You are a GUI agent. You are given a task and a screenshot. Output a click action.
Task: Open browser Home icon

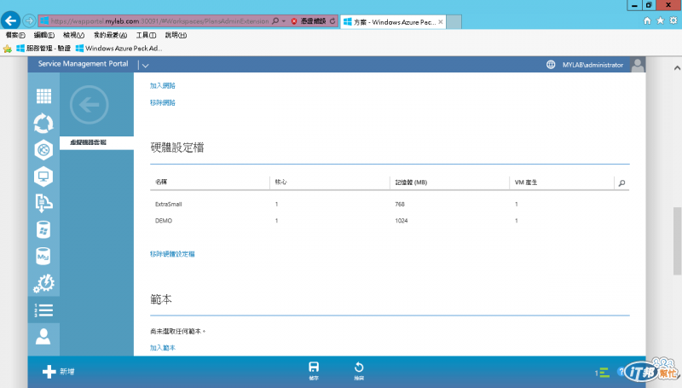[647, 20]
